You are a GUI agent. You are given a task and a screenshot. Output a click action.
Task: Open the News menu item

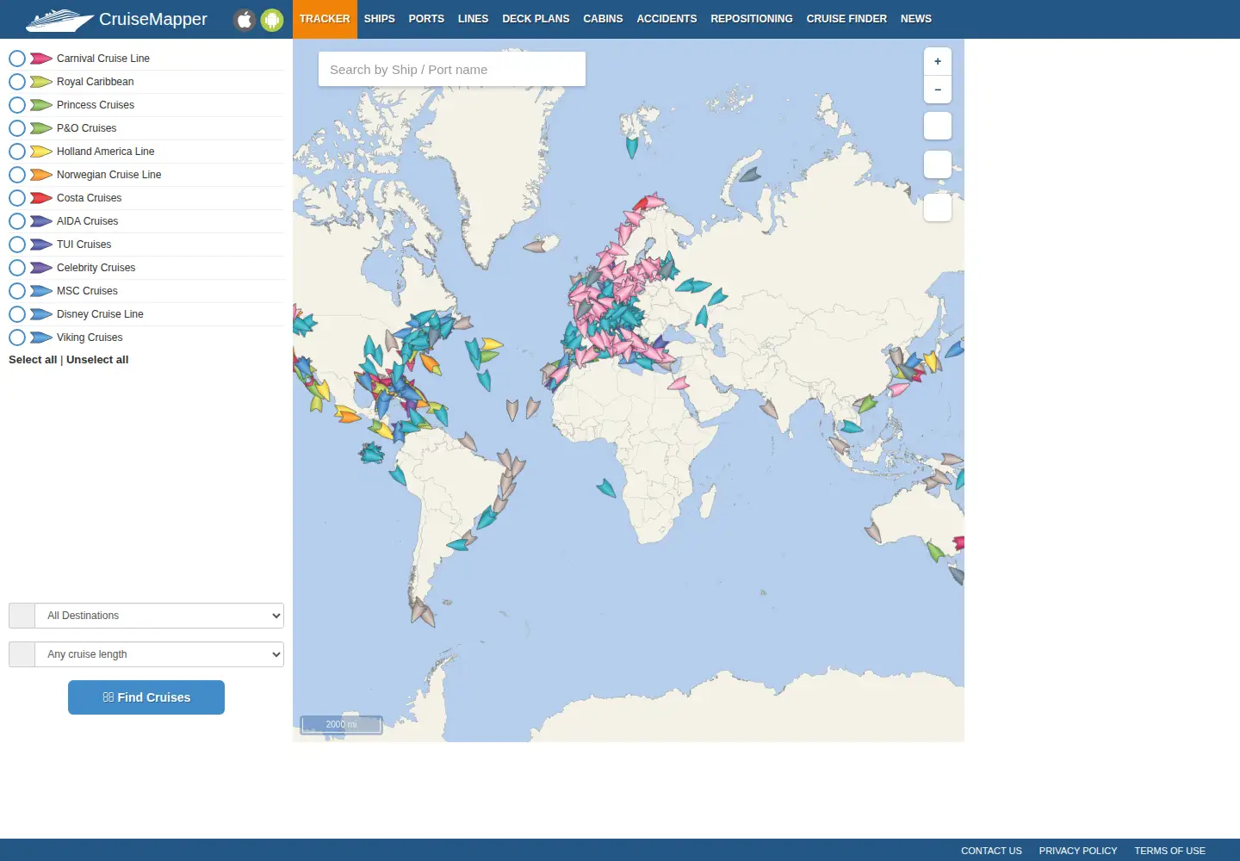[916, 19]
